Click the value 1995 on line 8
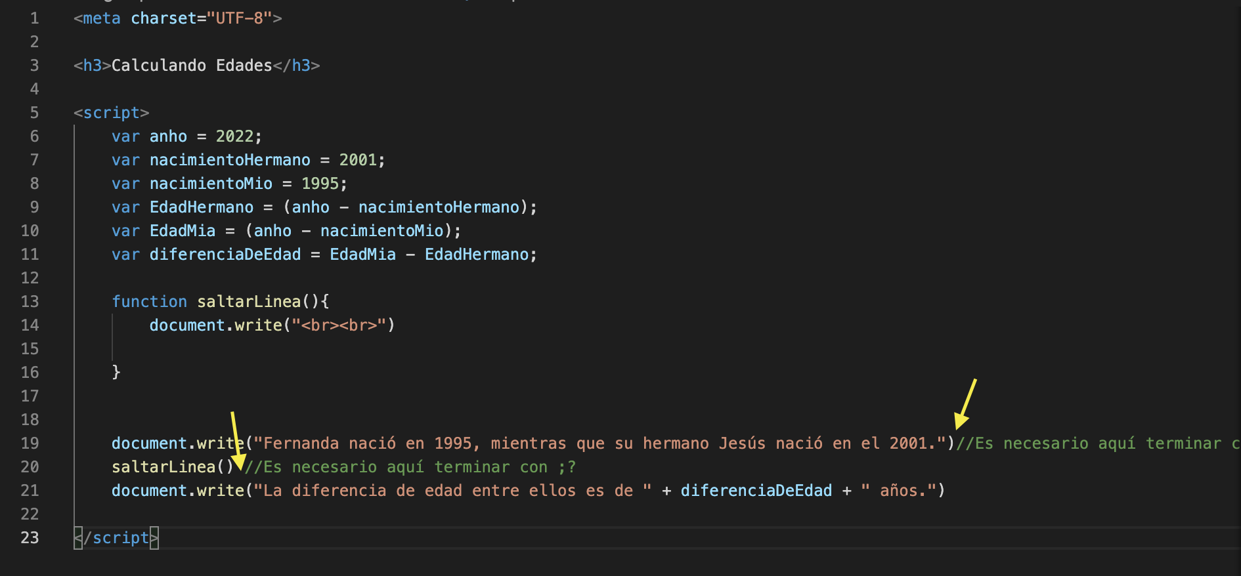Screen dimensions: 1241x576 click(320, 184)
